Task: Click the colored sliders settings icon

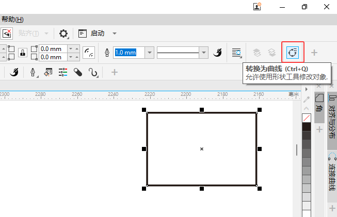Action: tap(63, 72)
